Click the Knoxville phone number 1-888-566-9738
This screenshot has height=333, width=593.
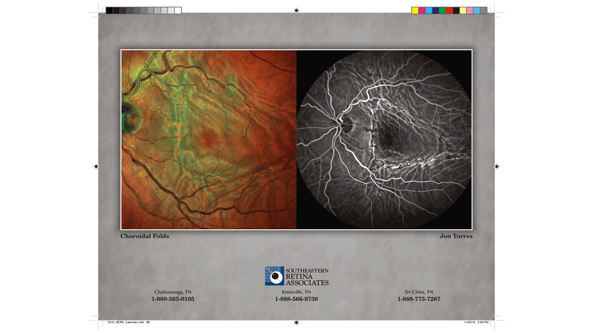[296, 299]
